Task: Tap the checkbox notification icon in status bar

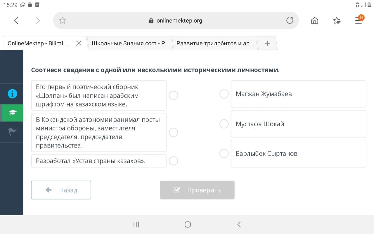Action: click(37, 5)
